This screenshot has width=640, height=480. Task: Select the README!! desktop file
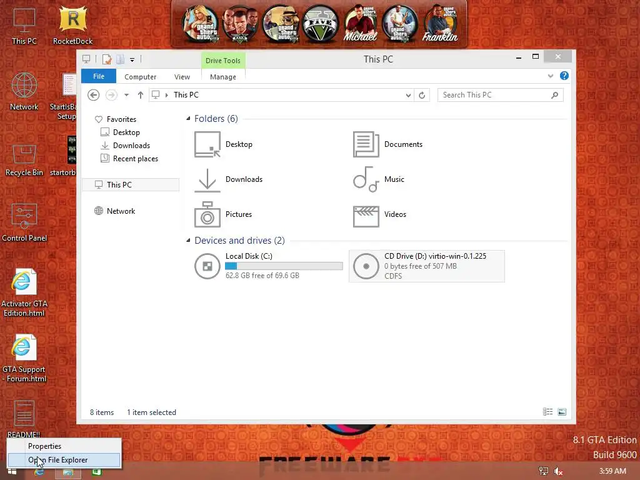24,419
